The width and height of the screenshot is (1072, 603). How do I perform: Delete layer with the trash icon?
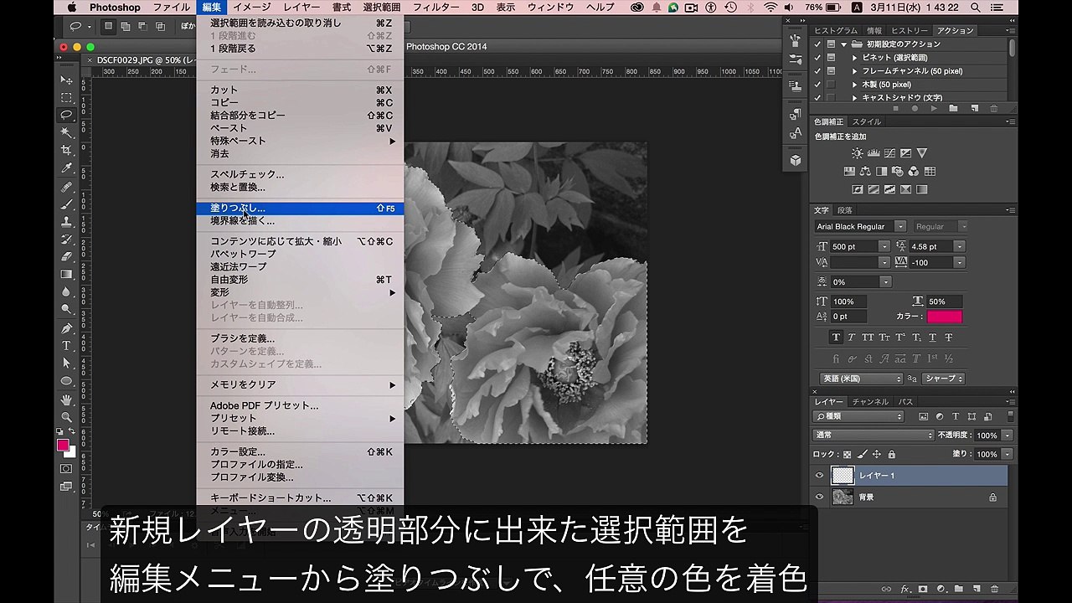pos(994,589)
